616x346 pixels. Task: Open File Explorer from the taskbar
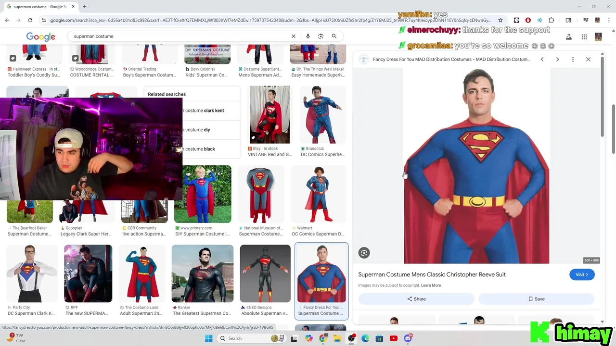tap(337, 338)
